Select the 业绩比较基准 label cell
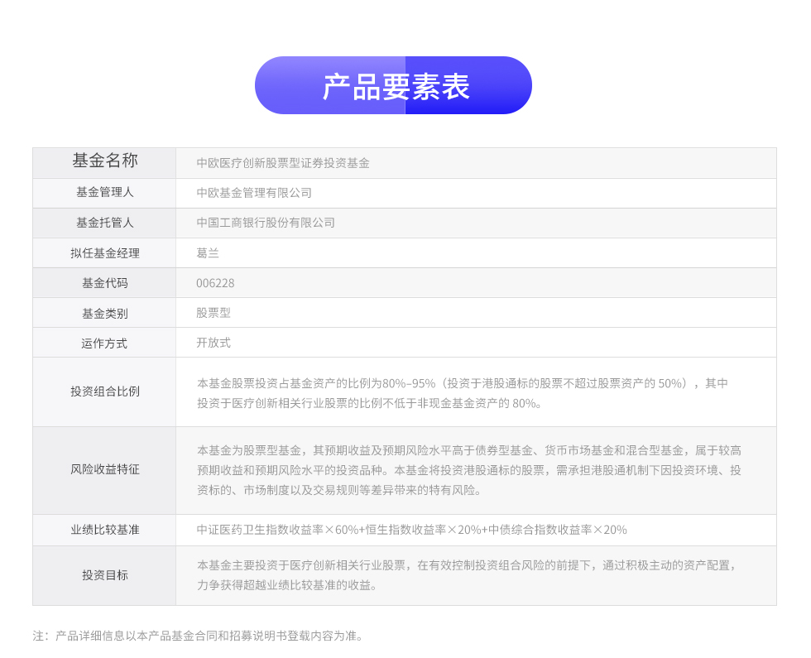 pos(104,530)
